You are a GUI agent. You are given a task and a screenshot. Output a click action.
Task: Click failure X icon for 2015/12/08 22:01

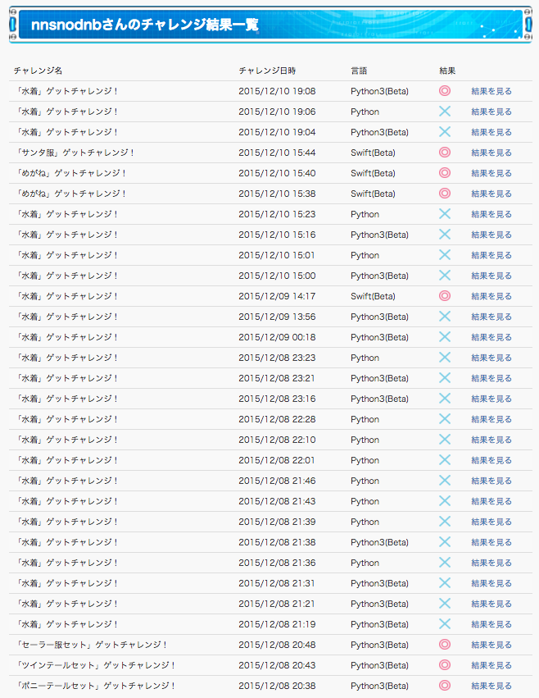[445, 460]
